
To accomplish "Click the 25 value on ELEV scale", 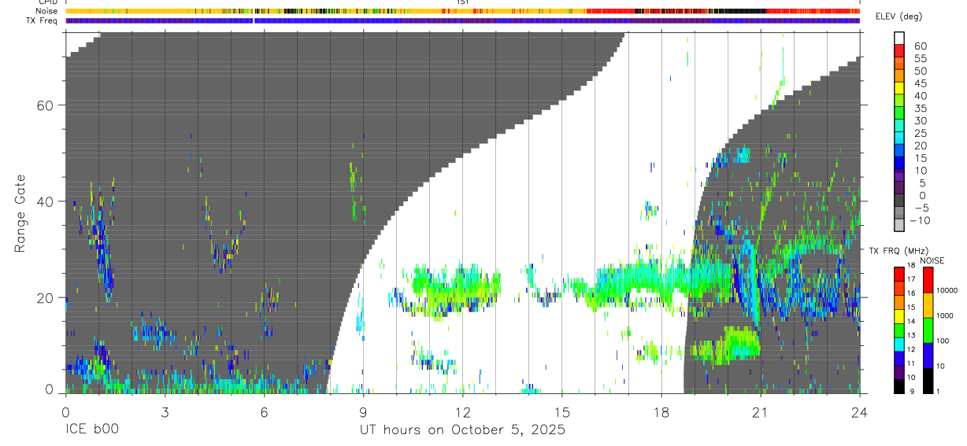I will (919, 134).
